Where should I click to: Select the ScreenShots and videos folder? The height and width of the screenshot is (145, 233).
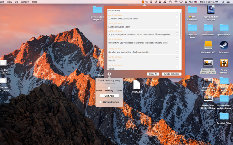click(x=224, y=98)
